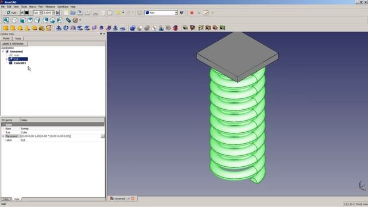Click the Open document icon
The image size is (368, 207).
coord(73,13)
